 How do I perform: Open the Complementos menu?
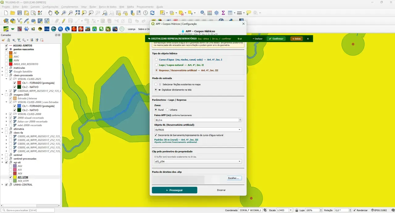point(69,7)
